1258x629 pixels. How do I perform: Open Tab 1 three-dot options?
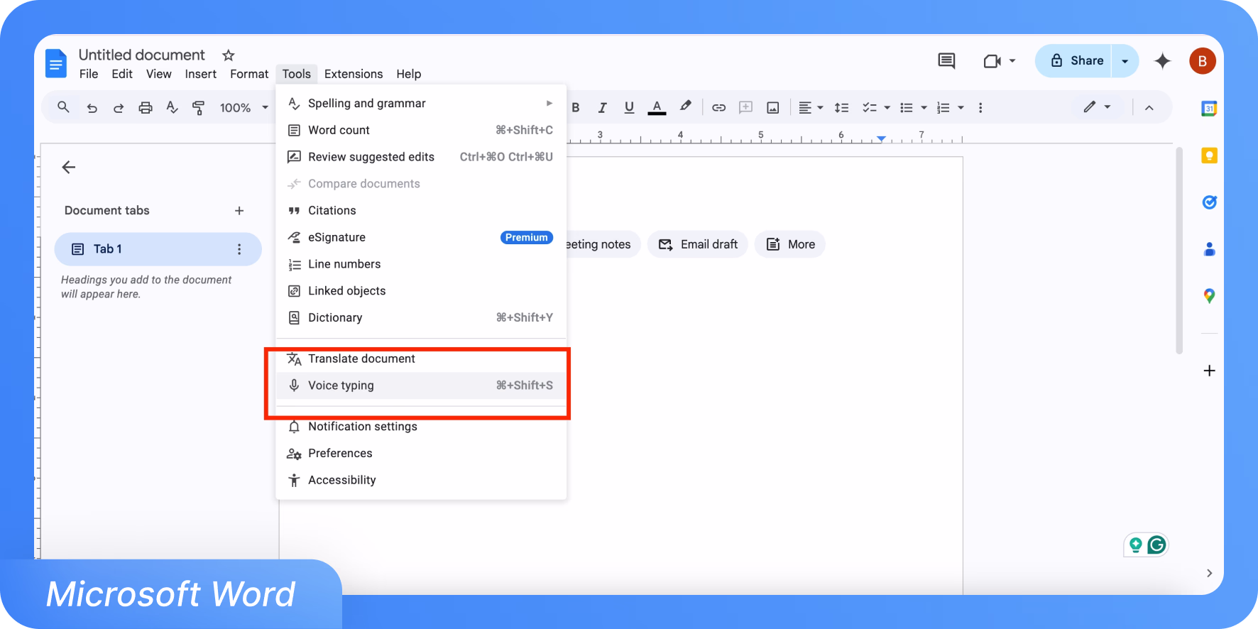point(239,249)
